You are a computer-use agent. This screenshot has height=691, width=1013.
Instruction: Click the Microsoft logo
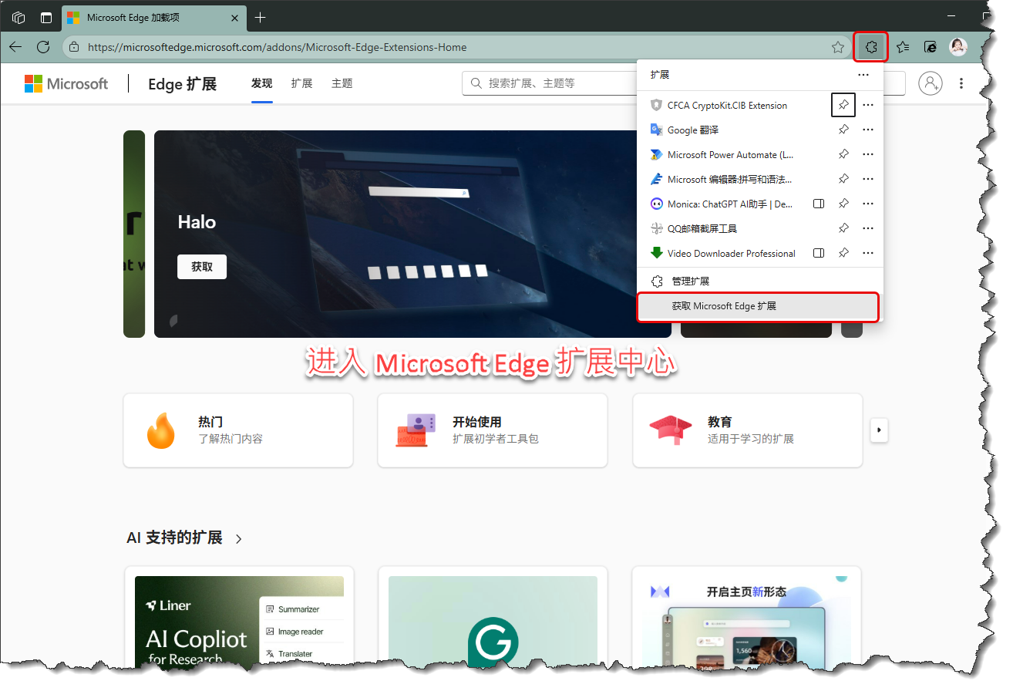pos(66,83)
